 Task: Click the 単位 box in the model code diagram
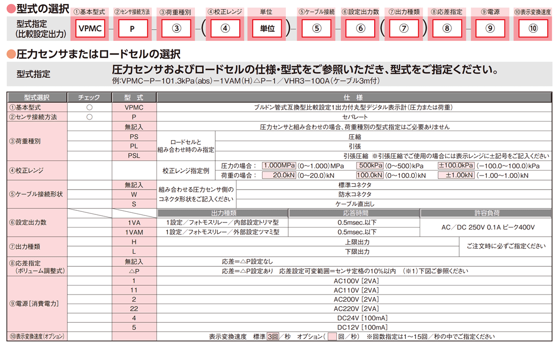(x=267, y=28)
